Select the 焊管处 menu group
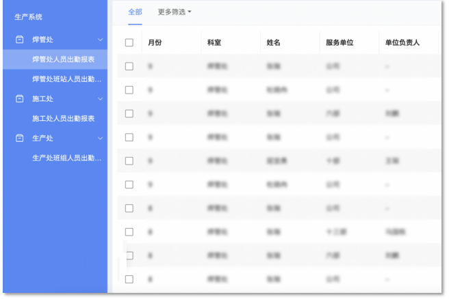The width and height of the screenshot is (449, 299). (55, 40)
